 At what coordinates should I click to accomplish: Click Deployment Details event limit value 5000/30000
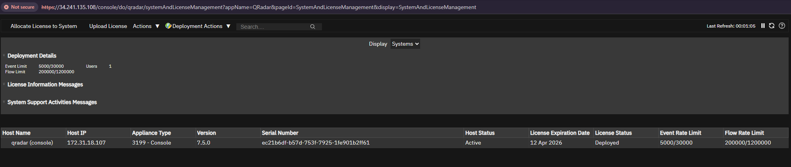51,66
